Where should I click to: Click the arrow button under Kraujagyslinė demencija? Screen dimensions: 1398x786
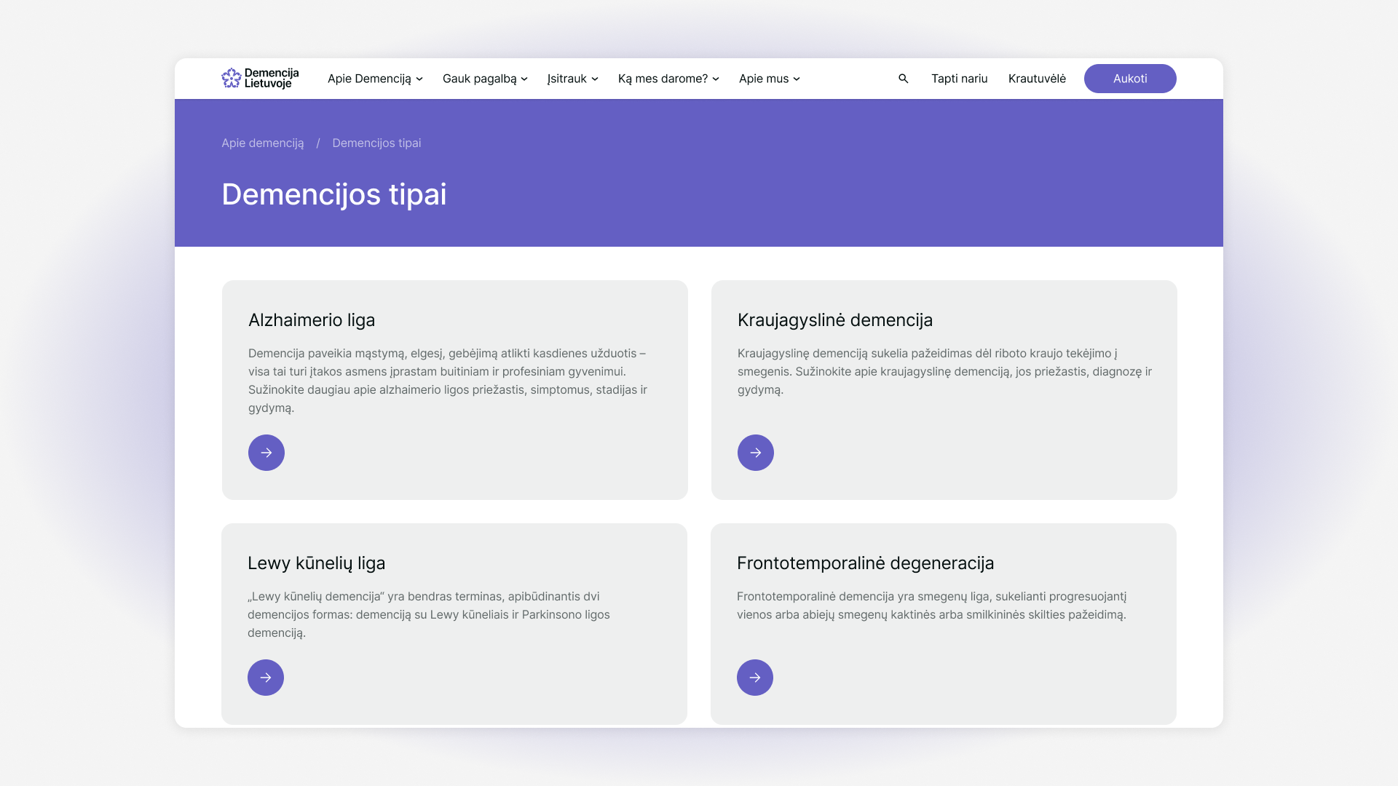[755, 453]
